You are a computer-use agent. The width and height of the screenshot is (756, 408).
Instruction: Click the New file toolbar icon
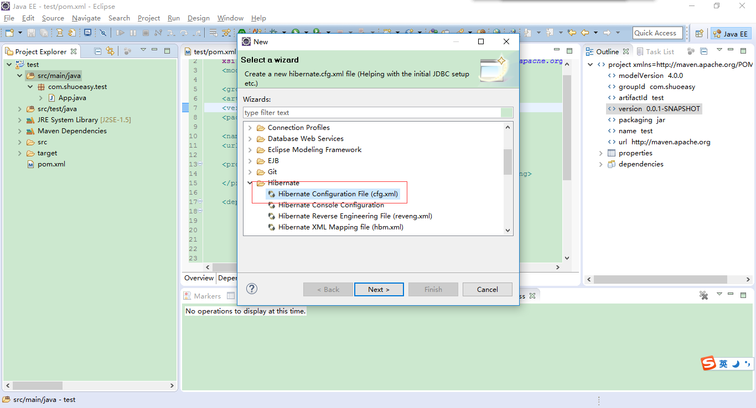9,33
